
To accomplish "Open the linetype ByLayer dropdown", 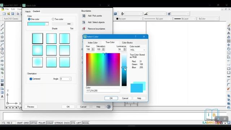I will [158, 19].
